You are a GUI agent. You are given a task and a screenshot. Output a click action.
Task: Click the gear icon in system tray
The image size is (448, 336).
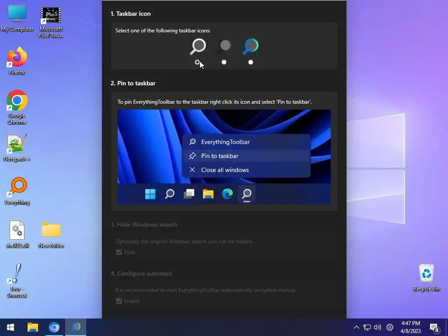coord(390,327)
